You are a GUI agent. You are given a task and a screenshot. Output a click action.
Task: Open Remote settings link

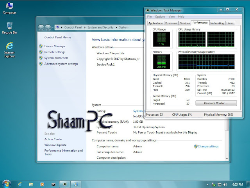[55, 52]
